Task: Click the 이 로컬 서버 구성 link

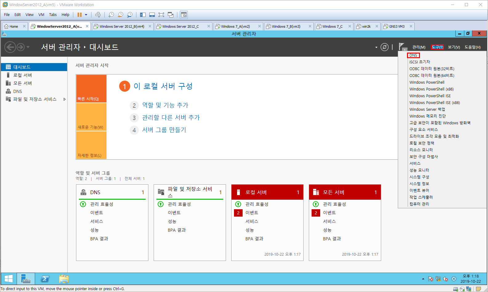Action: 163,86
